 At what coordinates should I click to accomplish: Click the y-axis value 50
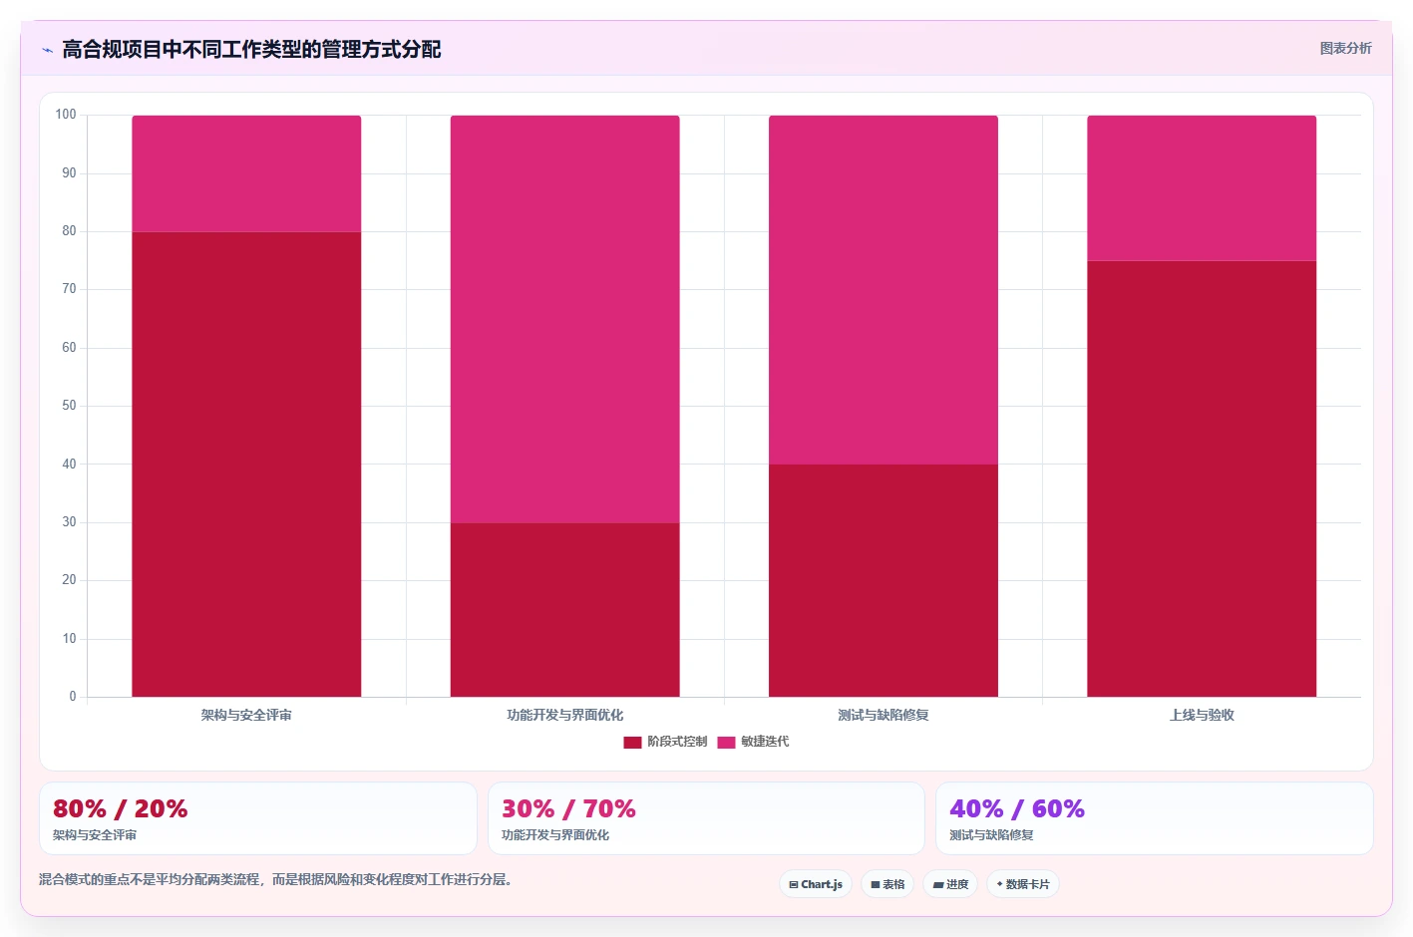point(69,406)
